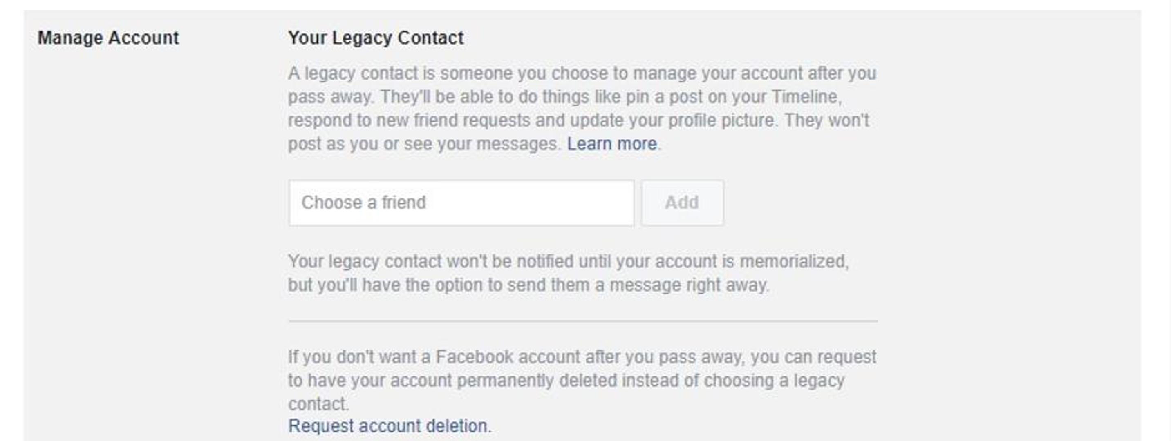Select the Manage Account section label
The image size is (1171, 441).
tap(108, 38)
